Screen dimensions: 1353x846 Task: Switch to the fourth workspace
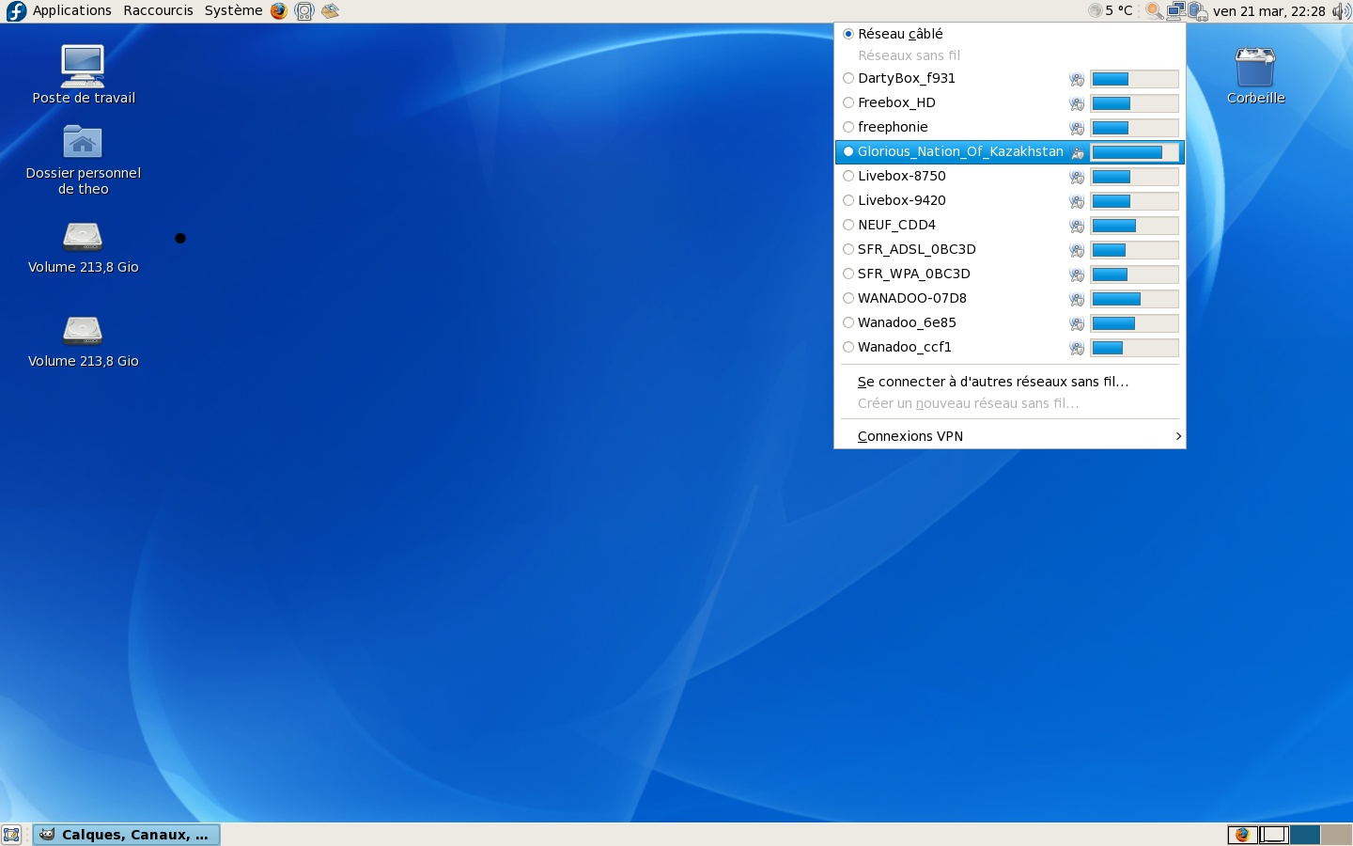click(x=1336, y=835)
